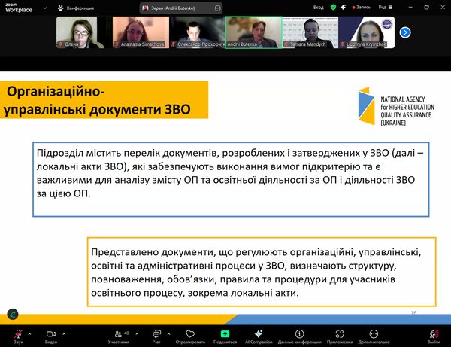451x347 pixels.
Task: Expand audio options arrow next to Звук
Action: pos(29,332)
